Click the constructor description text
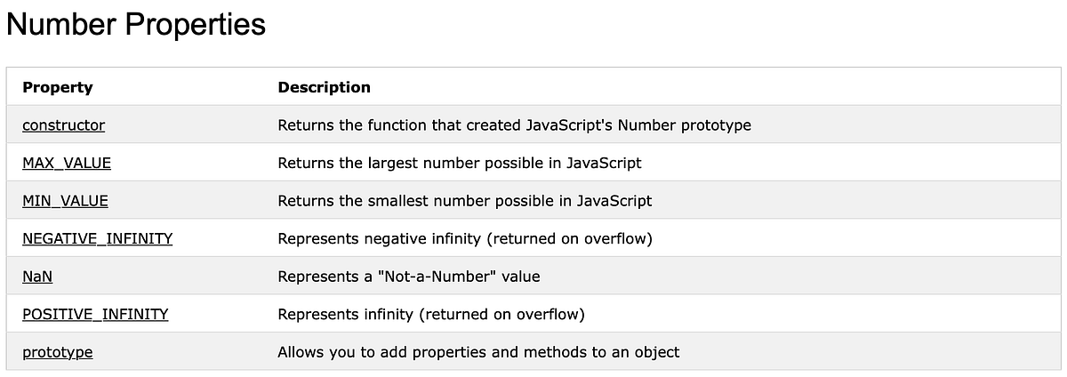This screenshot has height=377, width=1067. tap(514, 125)
